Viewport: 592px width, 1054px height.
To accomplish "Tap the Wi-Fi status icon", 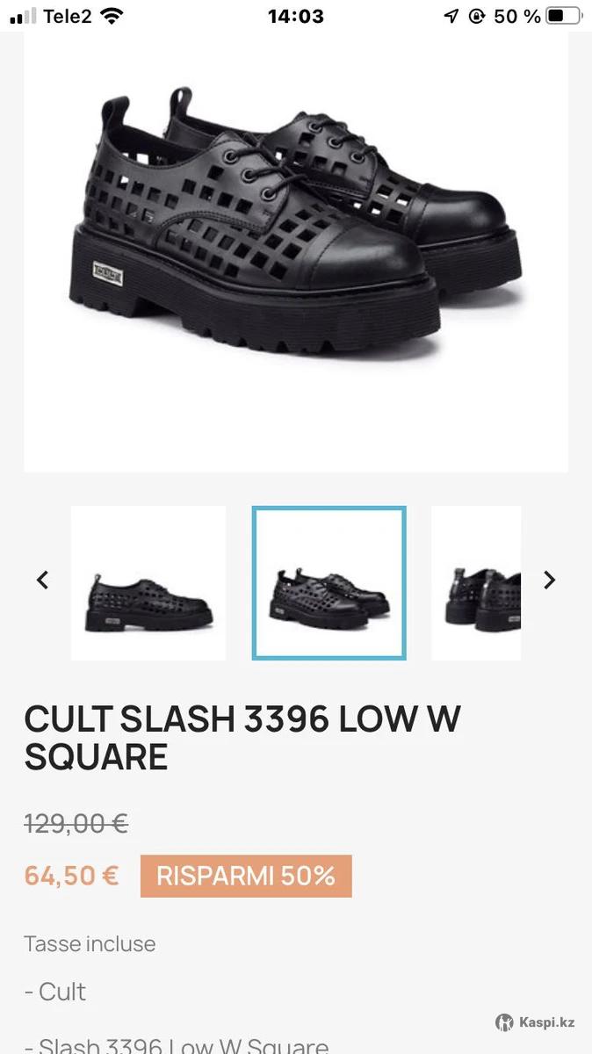I will pos(112,16).
